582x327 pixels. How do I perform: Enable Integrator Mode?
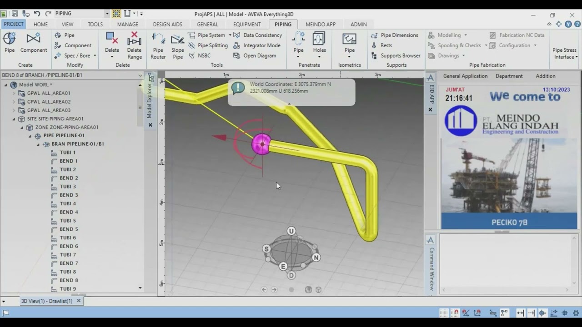point(257,45)
